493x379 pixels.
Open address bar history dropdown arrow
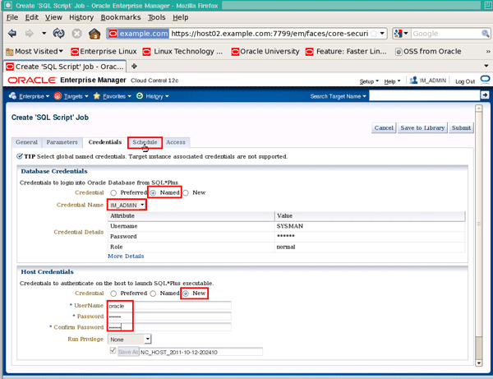pos(382,33)
